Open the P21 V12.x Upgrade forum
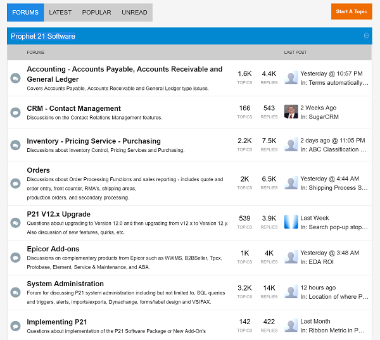Screen dimensions: 380x340 (x=59, y=214)
